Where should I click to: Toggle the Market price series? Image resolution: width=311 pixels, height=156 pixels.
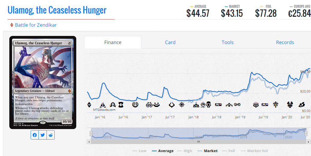coord(208,151)
